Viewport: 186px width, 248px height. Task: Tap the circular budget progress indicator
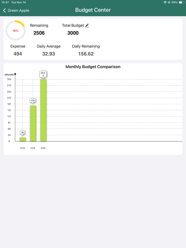tap(15, 30)
